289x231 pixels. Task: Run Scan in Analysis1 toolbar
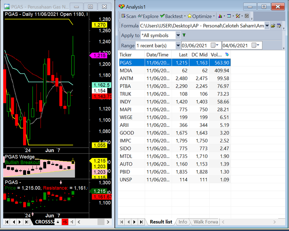[129, 16]
